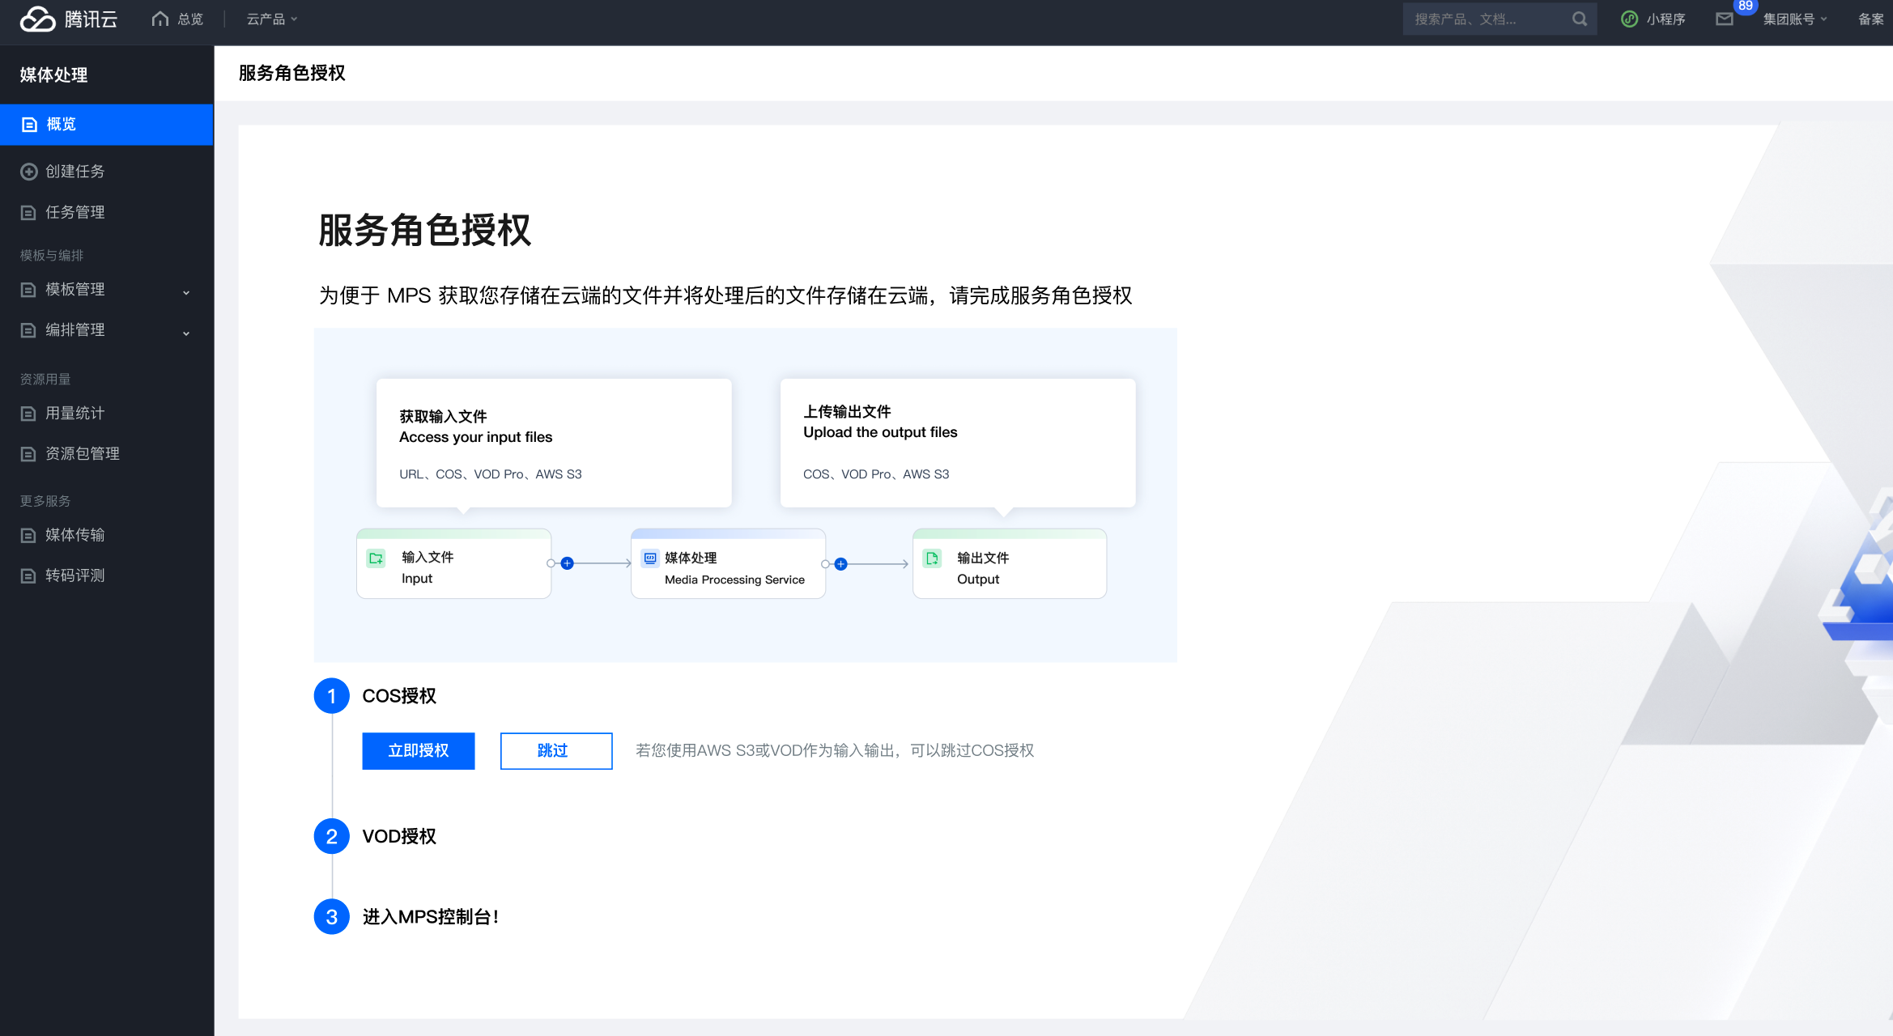1893x1036 pixels.
Task: Click the input file (输入文件) icon
Action: click(376, 558)
